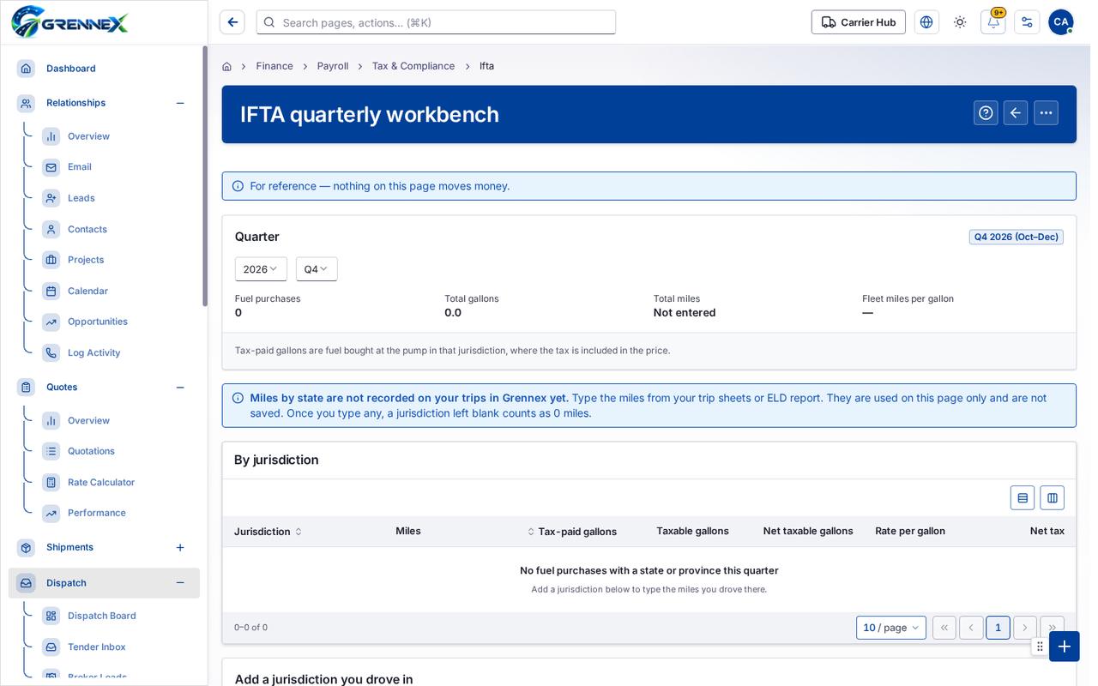Collapse the Relationships section
Viewport: 1098px width, 686px height.
pos(180,103)
